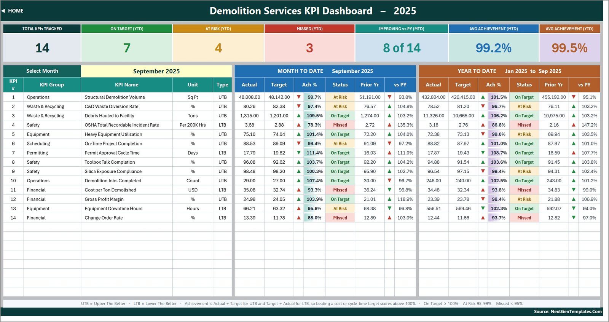Select the YTD Ach % bar 108.7%

(x=499, y=153)
